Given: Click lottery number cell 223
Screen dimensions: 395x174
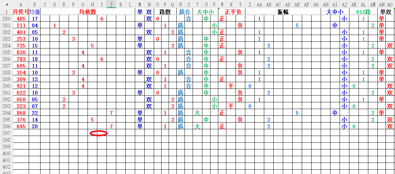Looking at the screenshot, I should (21, 106).
